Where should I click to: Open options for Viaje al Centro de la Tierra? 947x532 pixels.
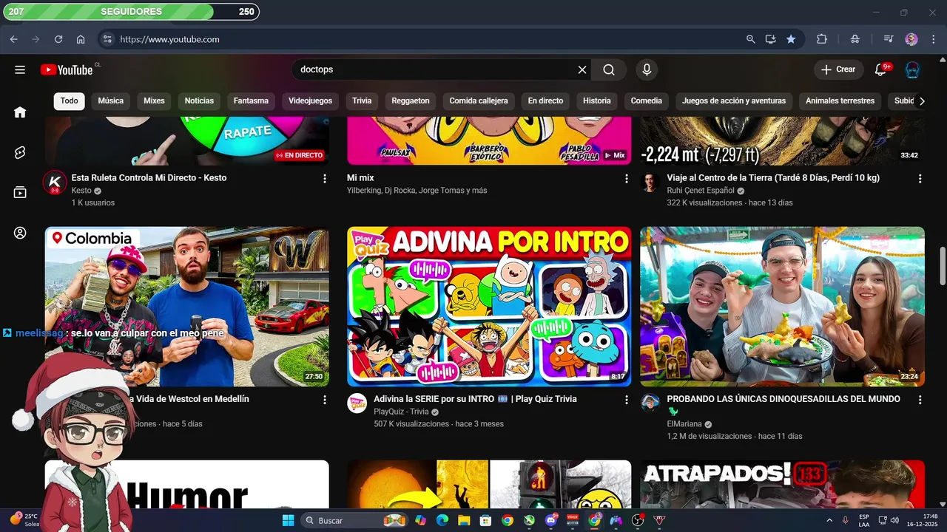(x=920, y=179)
